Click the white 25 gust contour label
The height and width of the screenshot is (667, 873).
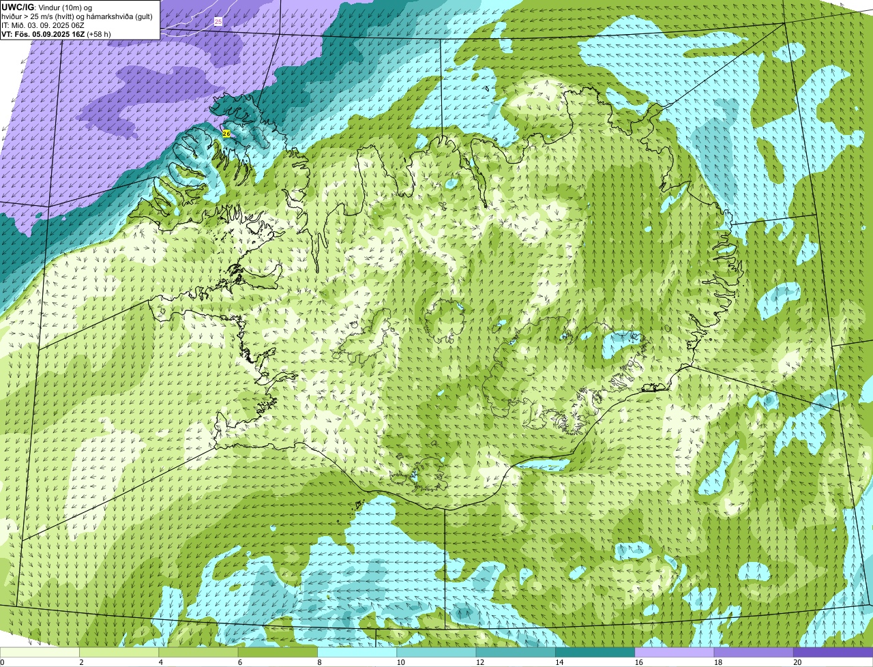point(218,22)
